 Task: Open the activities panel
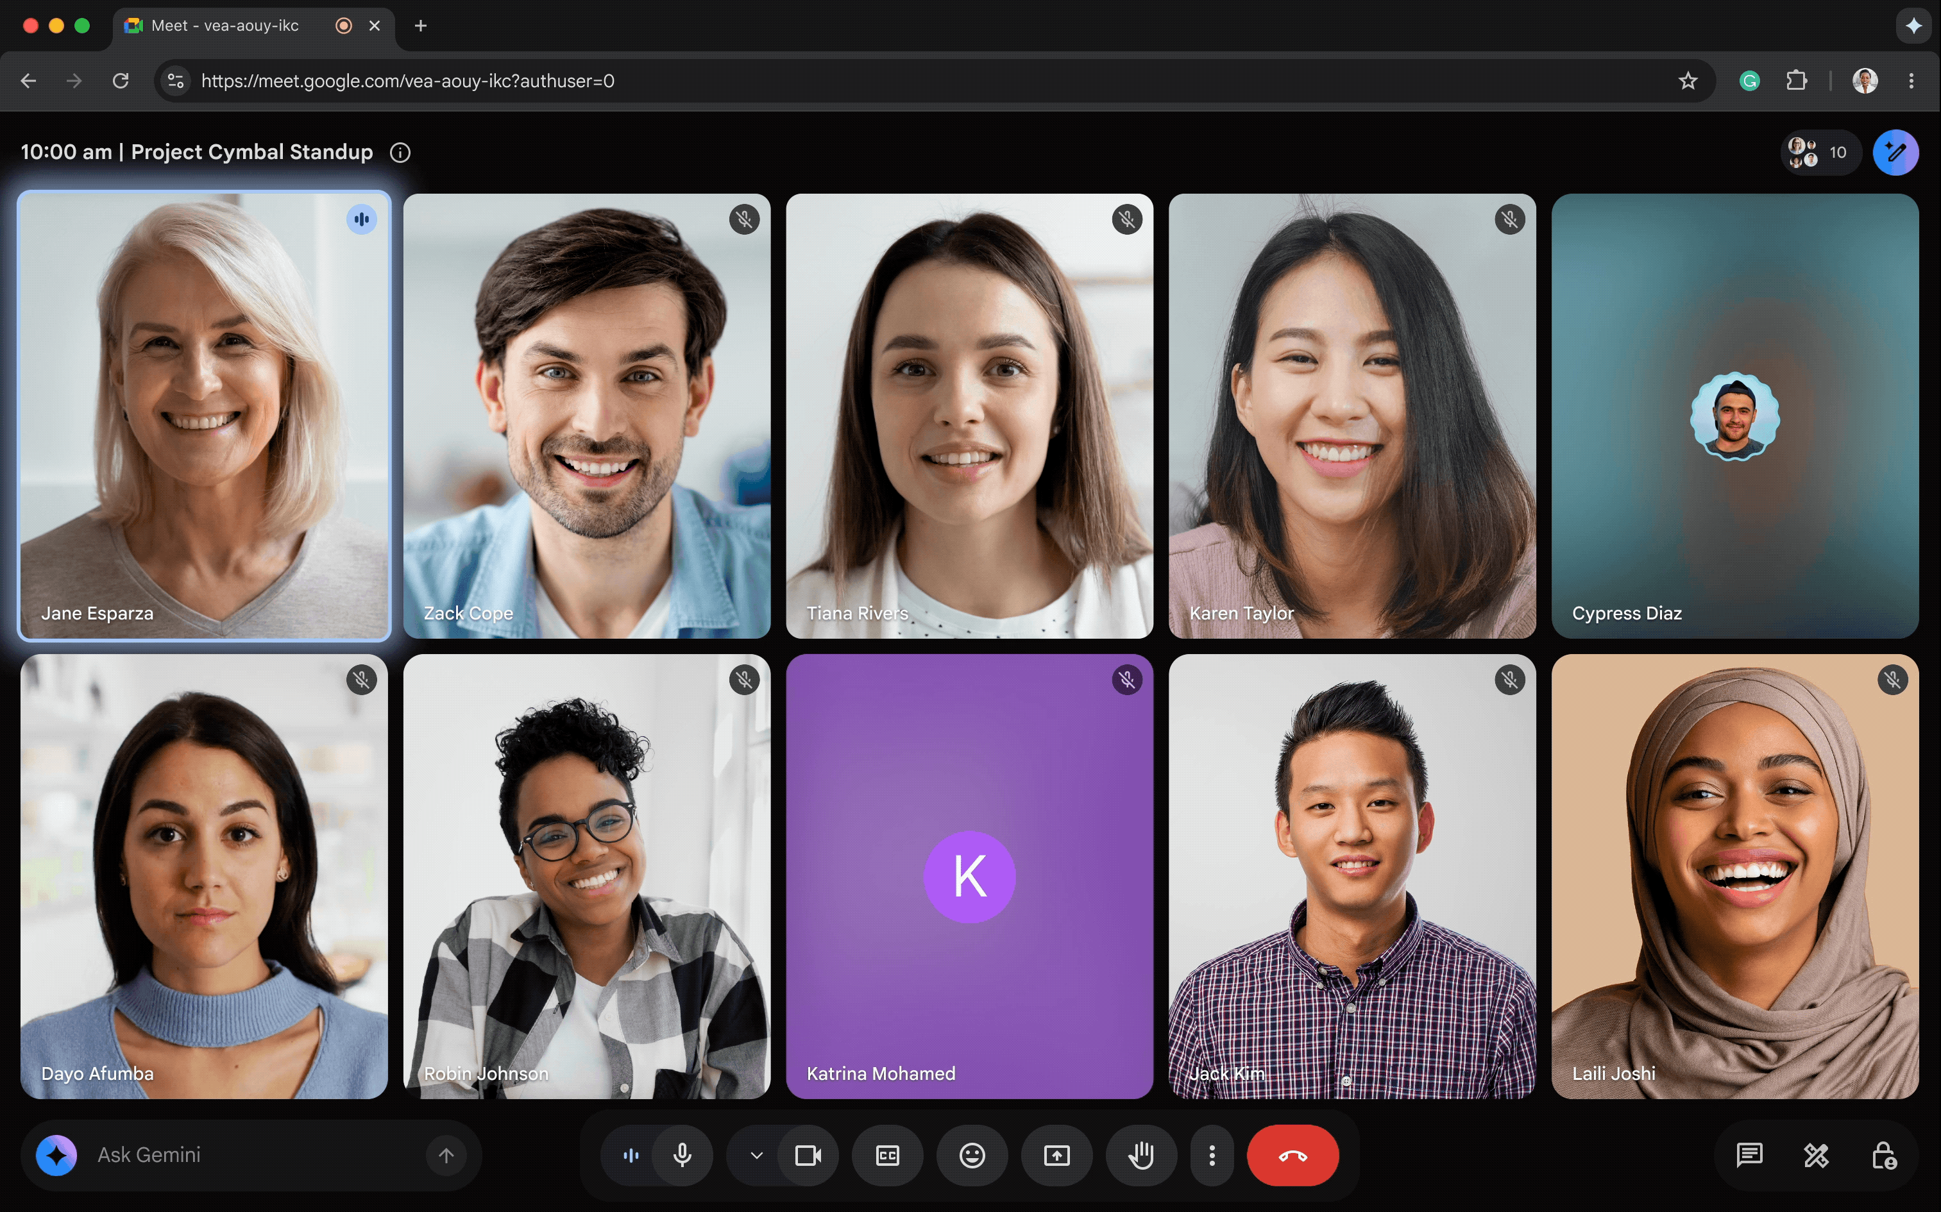click(1817, 1155)
